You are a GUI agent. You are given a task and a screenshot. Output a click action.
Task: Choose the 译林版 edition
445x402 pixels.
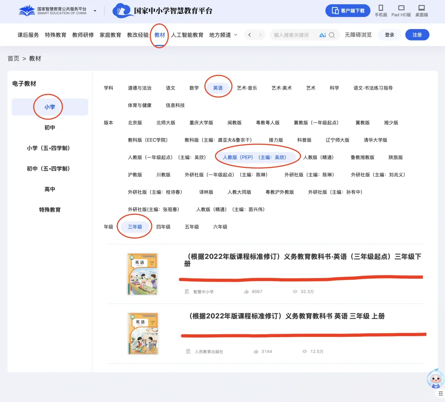coord(206,192)
